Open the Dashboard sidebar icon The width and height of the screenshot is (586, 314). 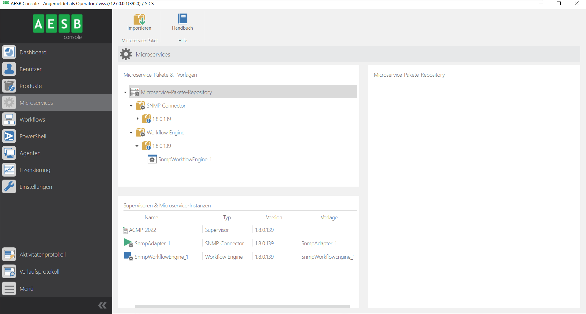9,52
